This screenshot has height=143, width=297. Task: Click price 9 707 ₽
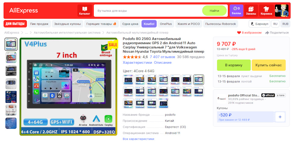226,44
